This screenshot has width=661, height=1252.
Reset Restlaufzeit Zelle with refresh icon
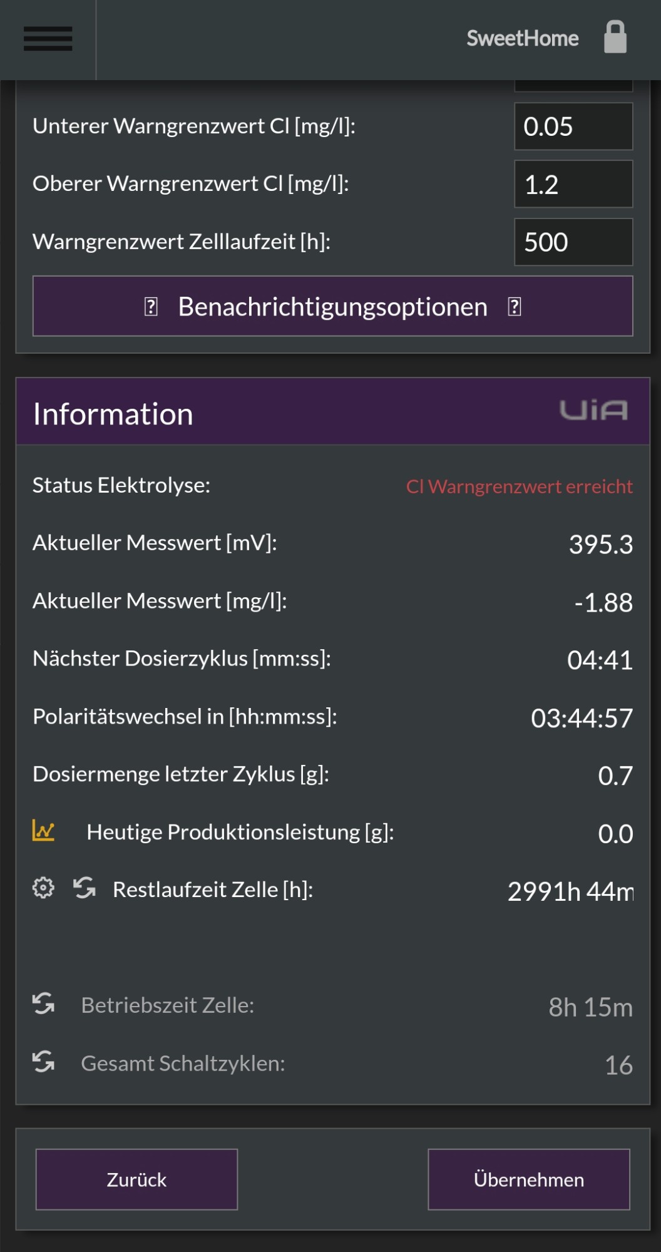(85, 888)
